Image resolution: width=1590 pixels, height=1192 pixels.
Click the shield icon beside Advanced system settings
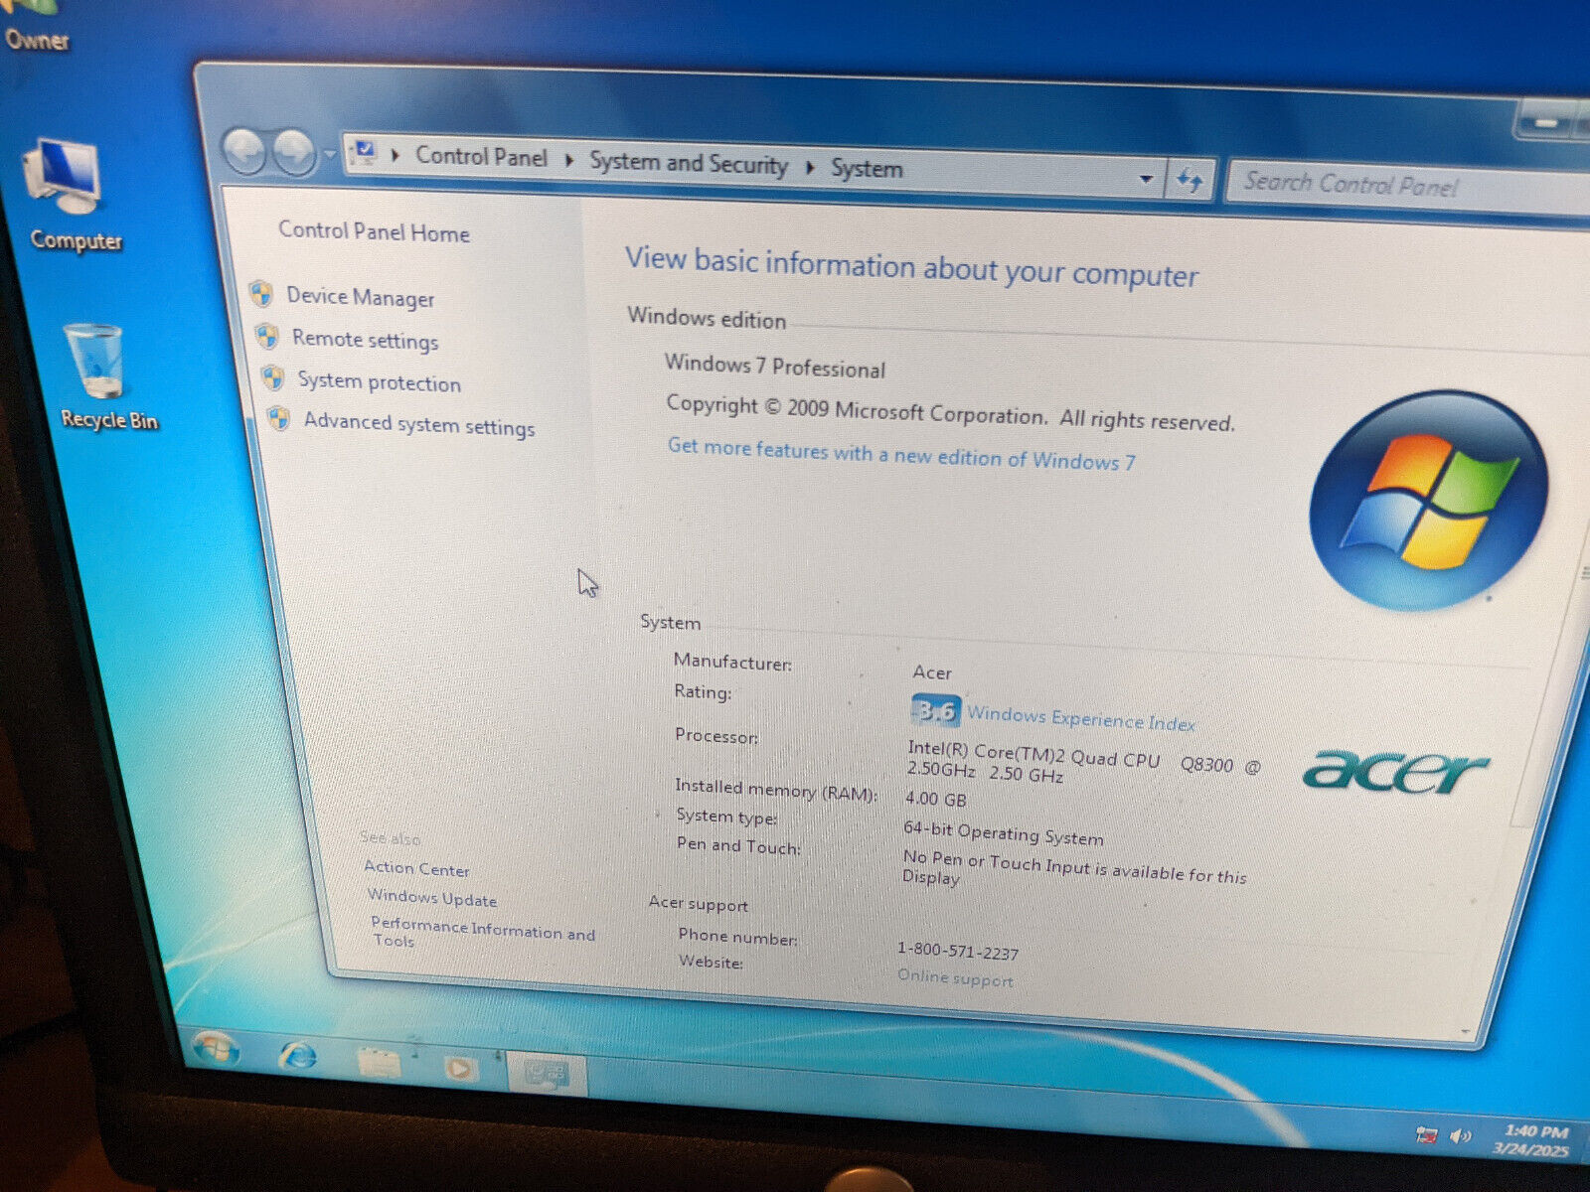pos(279,419)
